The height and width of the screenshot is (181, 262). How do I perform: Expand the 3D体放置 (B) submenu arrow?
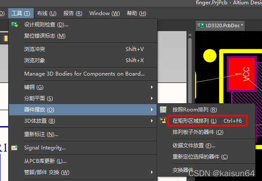152,121
